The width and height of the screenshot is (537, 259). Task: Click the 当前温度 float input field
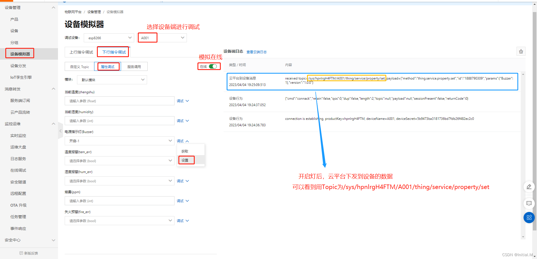(x=120, y=101)
